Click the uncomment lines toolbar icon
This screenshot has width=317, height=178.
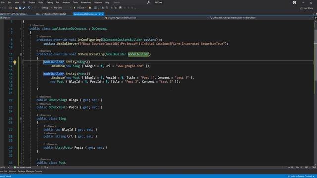tap(115, 8)
